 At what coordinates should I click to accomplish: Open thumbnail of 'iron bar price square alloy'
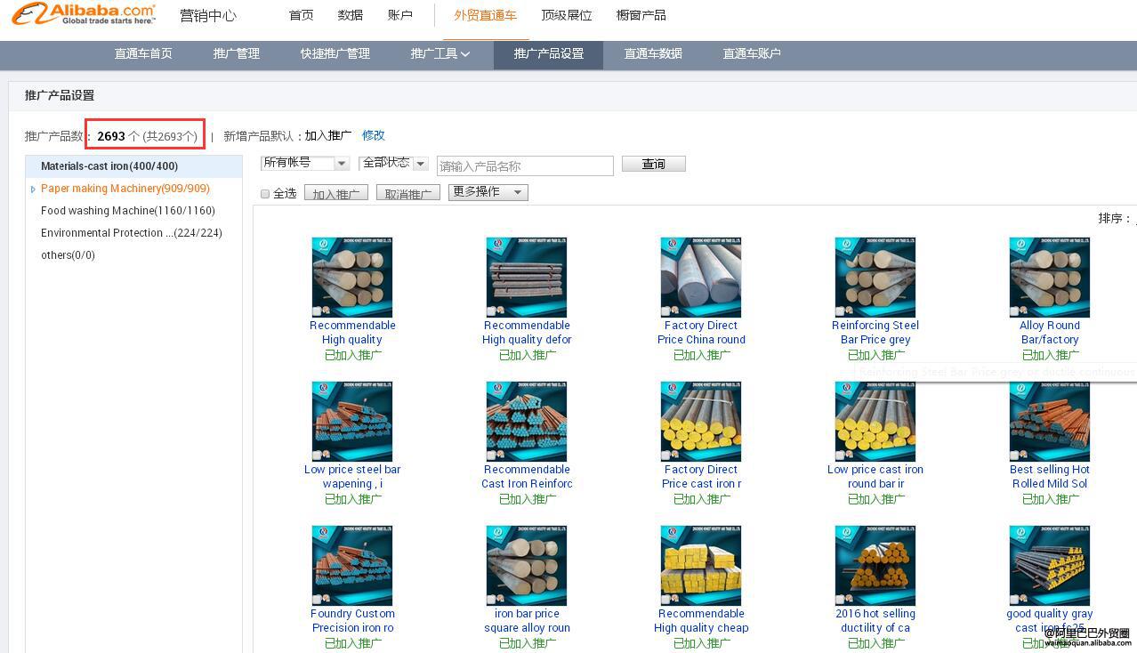pos(527,566)
